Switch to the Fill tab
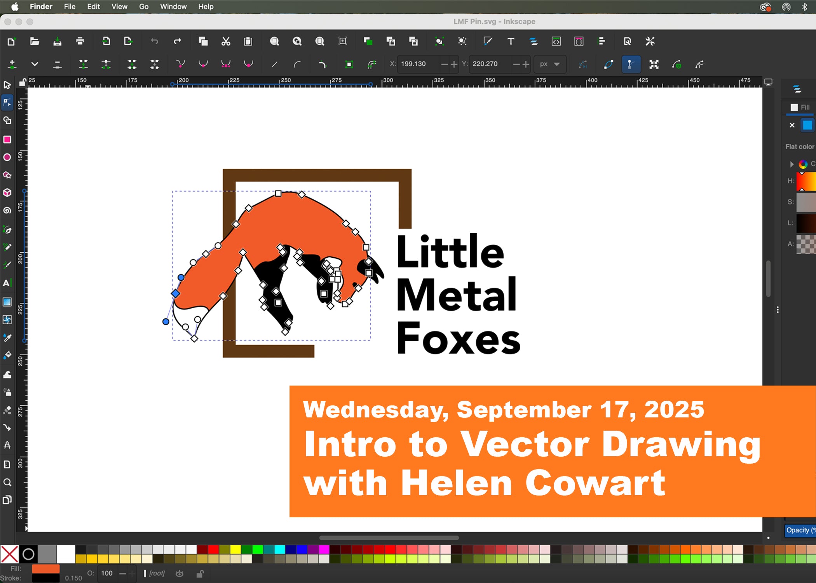The width and height of the screenshot is (816, 583). point(800,107)
